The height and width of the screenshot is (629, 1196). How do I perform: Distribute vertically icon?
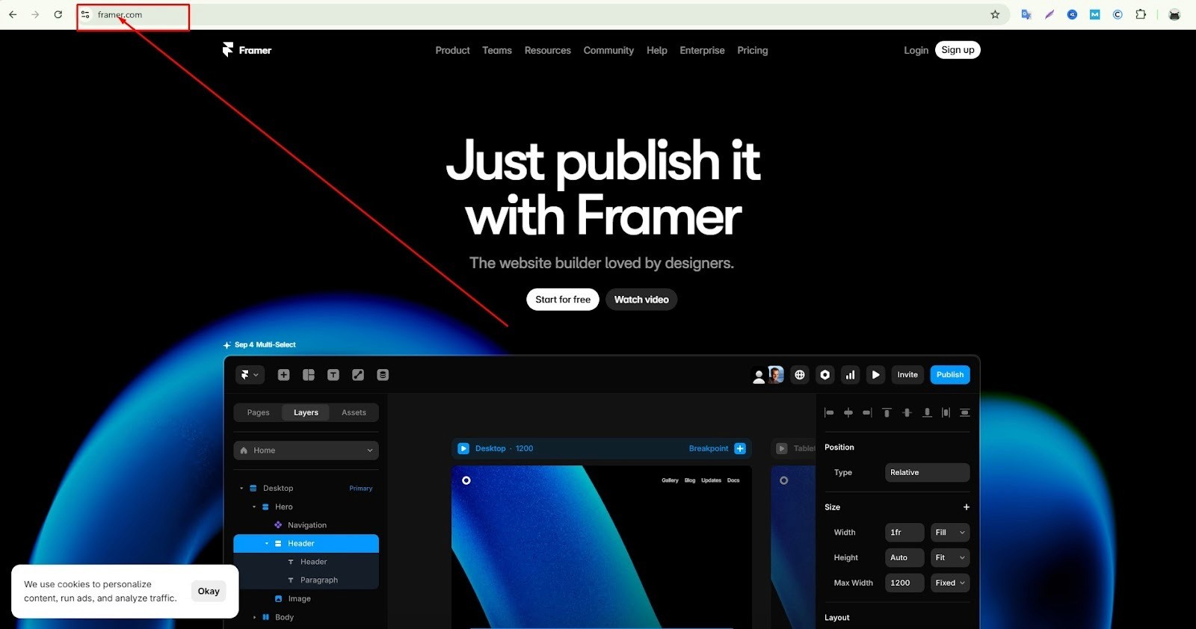965,412
